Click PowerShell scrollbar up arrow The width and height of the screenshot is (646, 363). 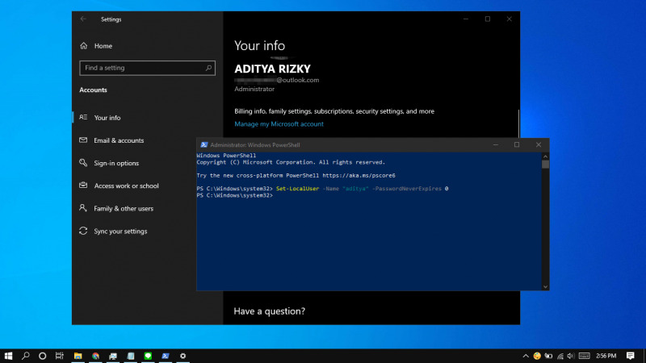(546, 156)
